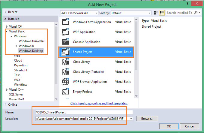Screen dimensions: 204x133
Task: Expand the Visual C# tree node
Action: coord(7,26)
